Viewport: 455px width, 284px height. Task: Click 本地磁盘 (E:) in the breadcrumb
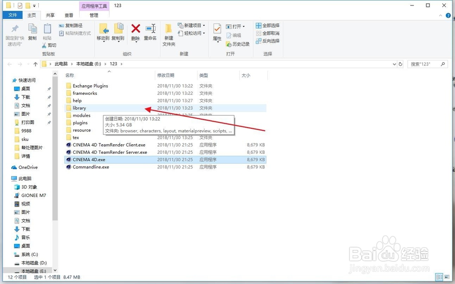(x=89, y=64)
